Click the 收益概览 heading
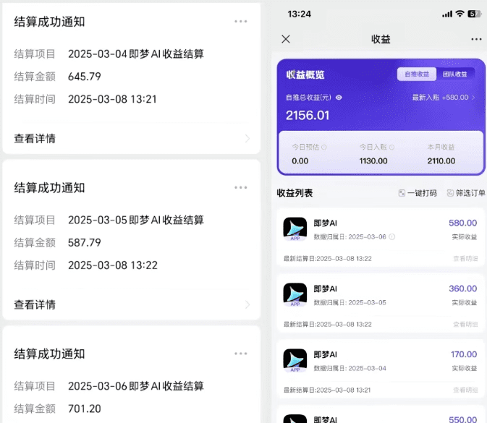 tap(305, 74)
